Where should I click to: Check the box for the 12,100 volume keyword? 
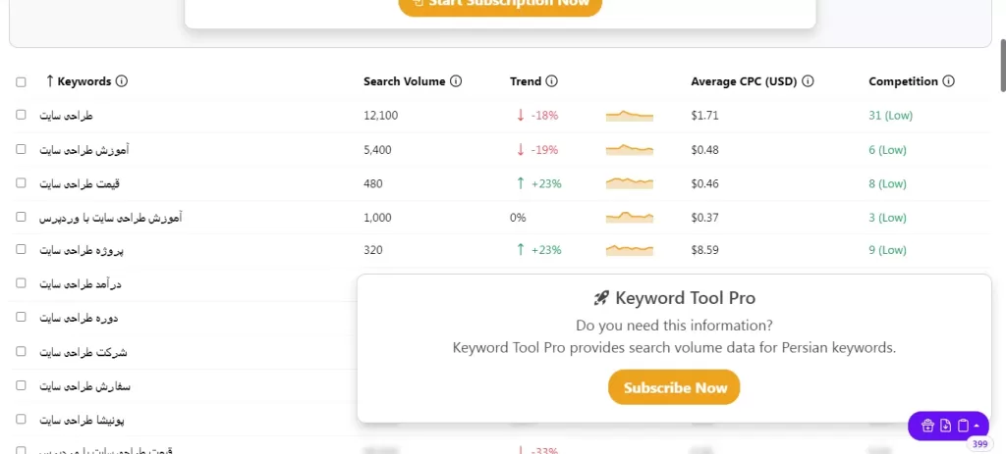tap(22, 115)
